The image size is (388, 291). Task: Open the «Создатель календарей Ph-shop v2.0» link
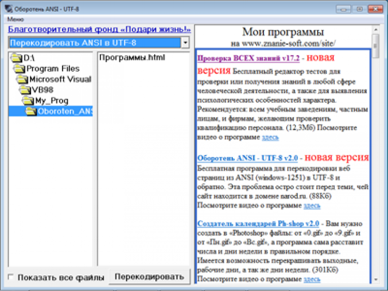click(x=258, y=224)
